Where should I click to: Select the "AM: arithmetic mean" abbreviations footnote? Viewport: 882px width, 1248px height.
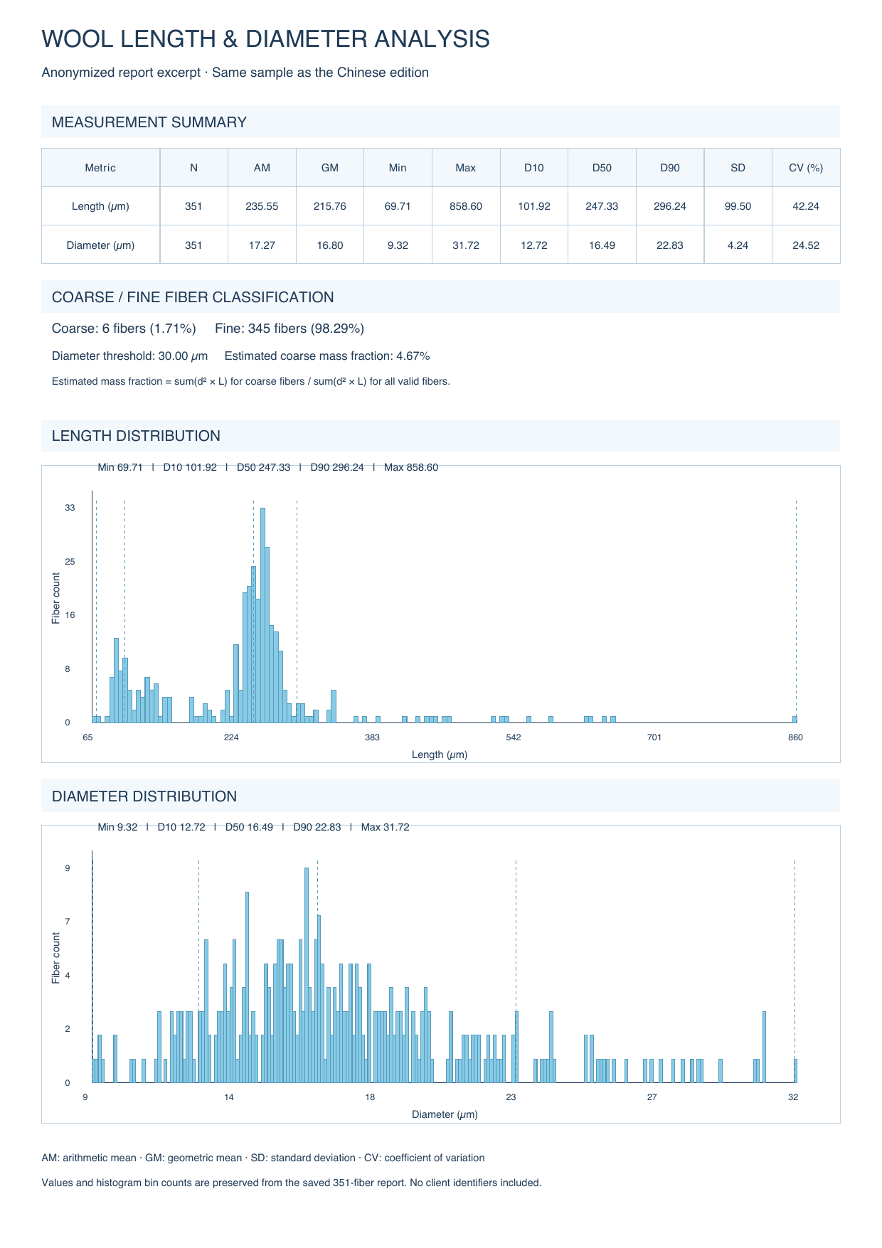pos(263,1158)
